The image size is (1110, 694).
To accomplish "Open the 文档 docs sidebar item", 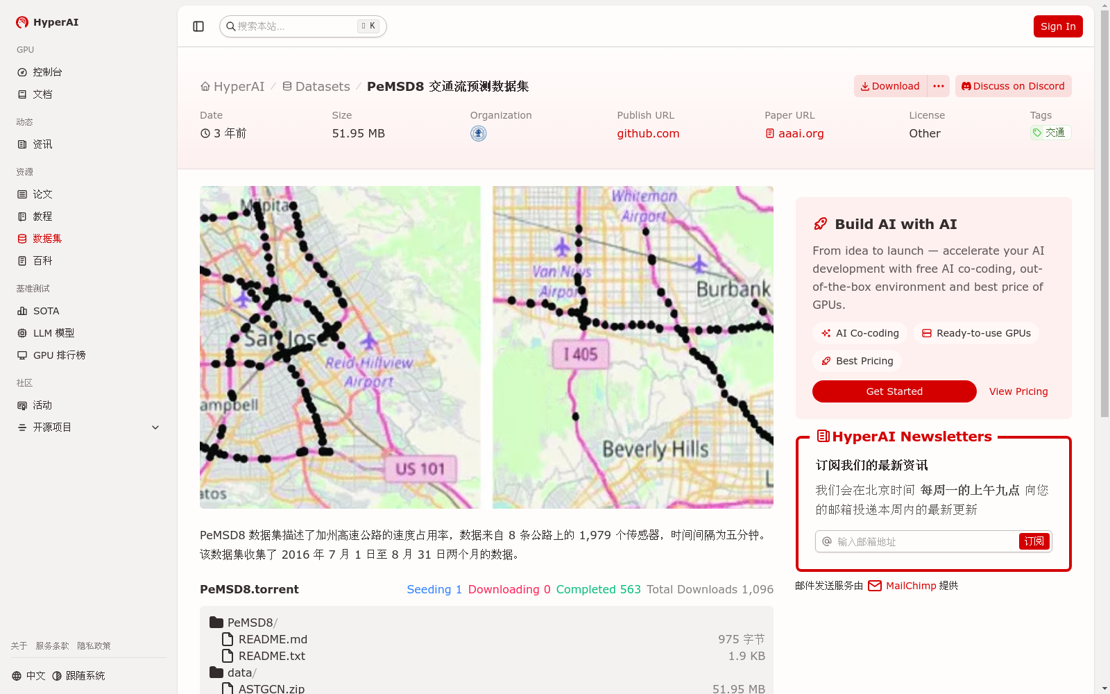I will click(x=89, y=94).
